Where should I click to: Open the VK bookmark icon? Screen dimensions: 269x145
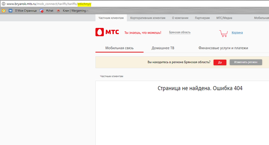coord(10,11)
